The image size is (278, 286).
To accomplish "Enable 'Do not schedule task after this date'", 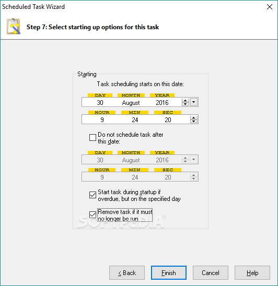I will (x=92, y=138).
